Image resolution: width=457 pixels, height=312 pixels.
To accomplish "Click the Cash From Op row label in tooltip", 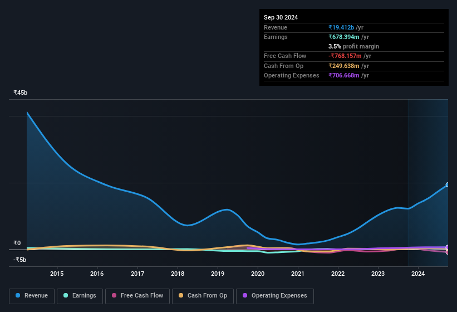I will pyautogui.click(x=283, y=66).
